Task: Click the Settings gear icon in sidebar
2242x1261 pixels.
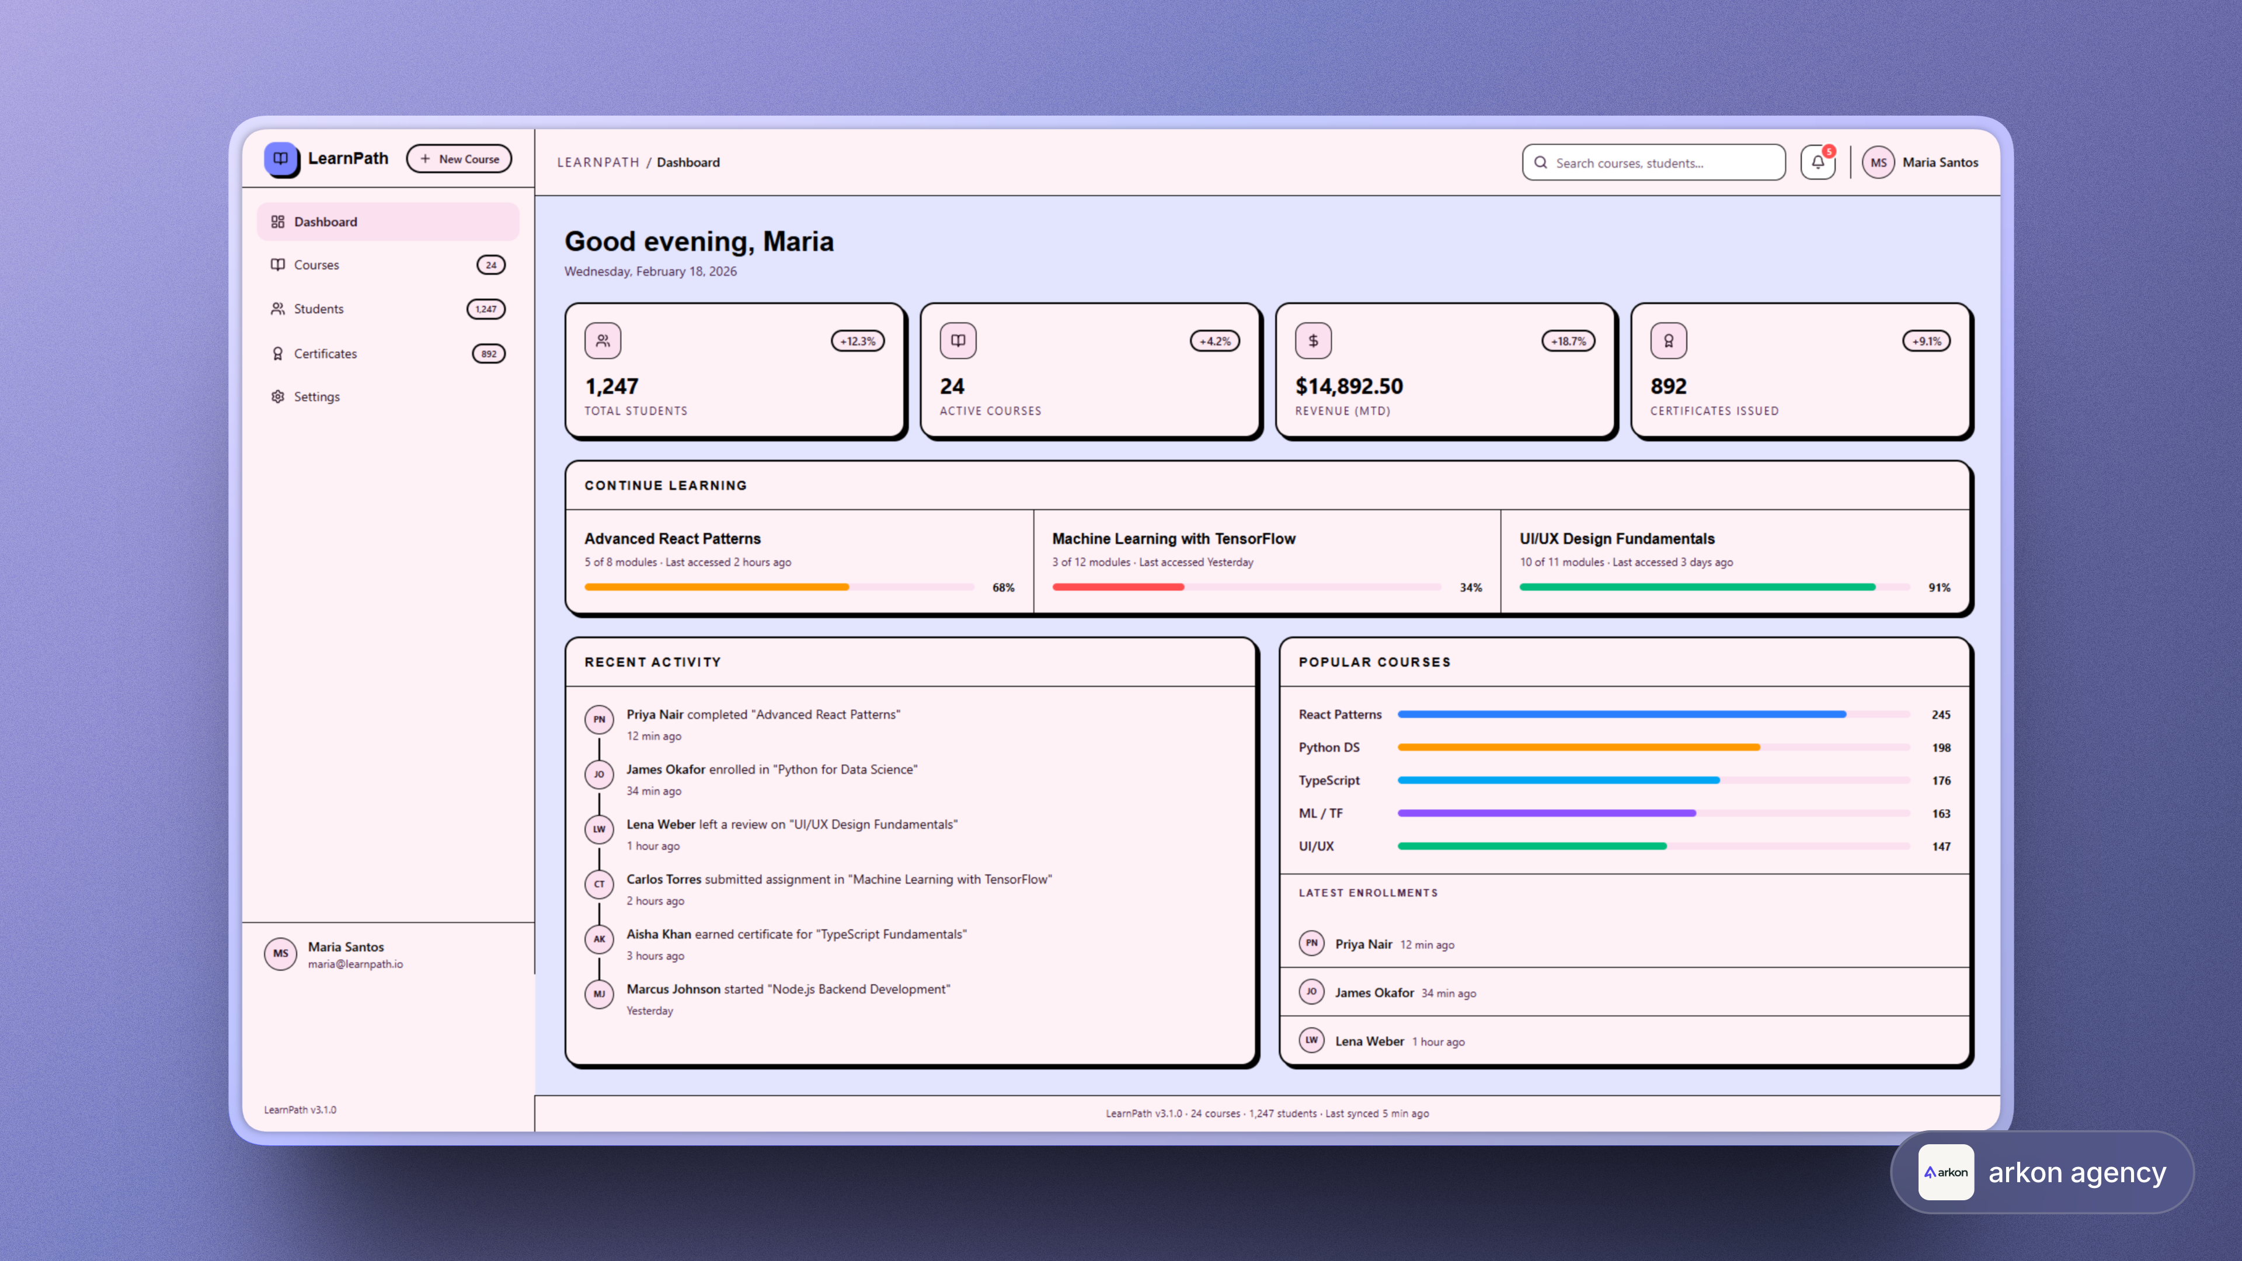Action: [x=278, y=397]
